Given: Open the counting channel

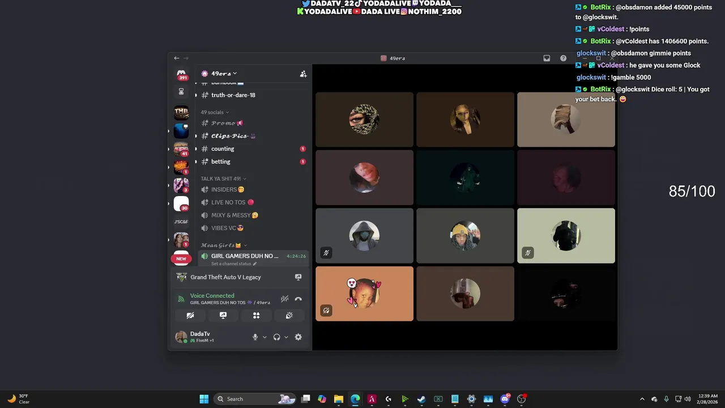Looking at the screenshot, I should 253,149.
